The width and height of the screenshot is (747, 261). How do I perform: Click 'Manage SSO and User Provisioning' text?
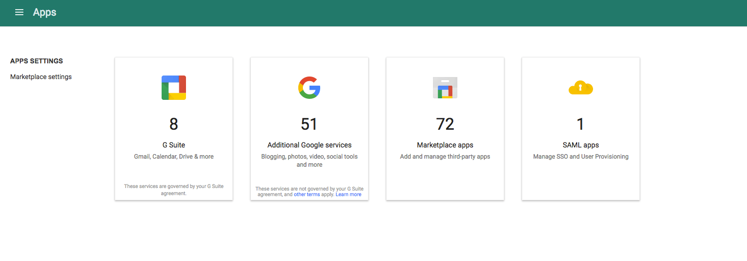(x=581, y=157)
